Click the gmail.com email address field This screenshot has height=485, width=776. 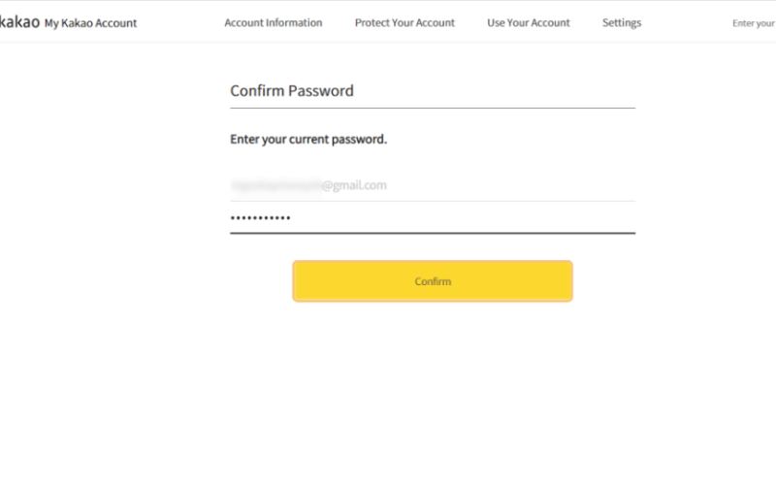pyautogui.click(x=433, y=185)
